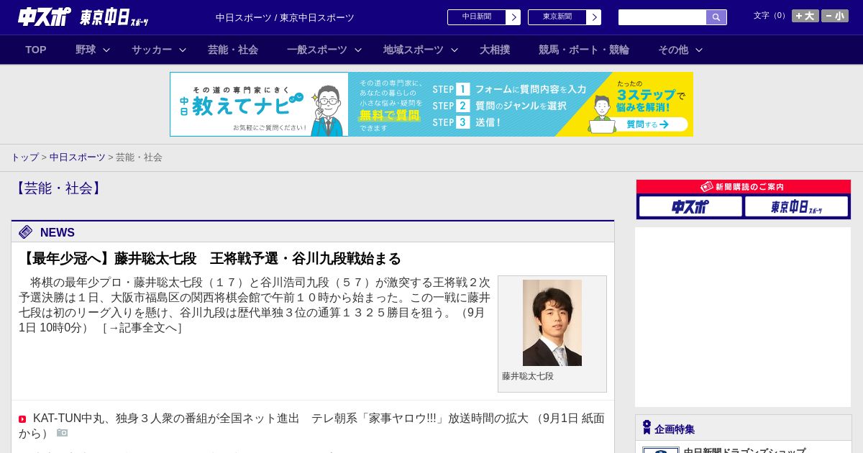Go to トップ breadcrumb link

tap(24, 157)
